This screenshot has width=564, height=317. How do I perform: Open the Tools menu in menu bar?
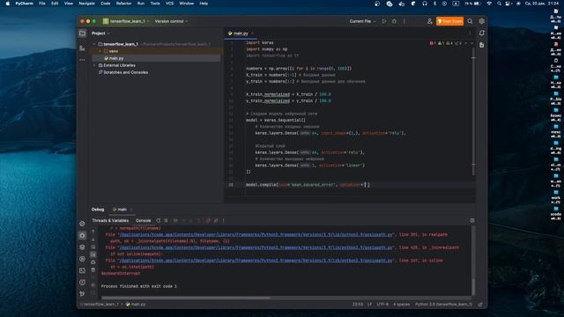pos(155,4)
